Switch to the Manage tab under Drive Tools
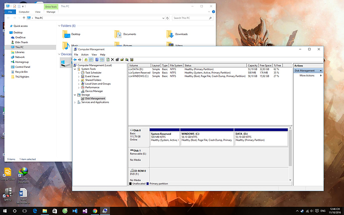The image size is (344, 215). coord(51,12)
